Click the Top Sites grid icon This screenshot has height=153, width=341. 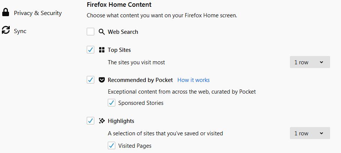tap(101, 50)
